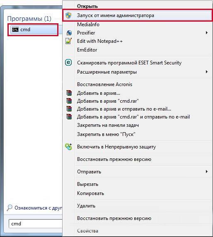Viewport: 213px width, 237px height.
Task: Click the search input field containing cmd
Action: click(x=36, y=224)
